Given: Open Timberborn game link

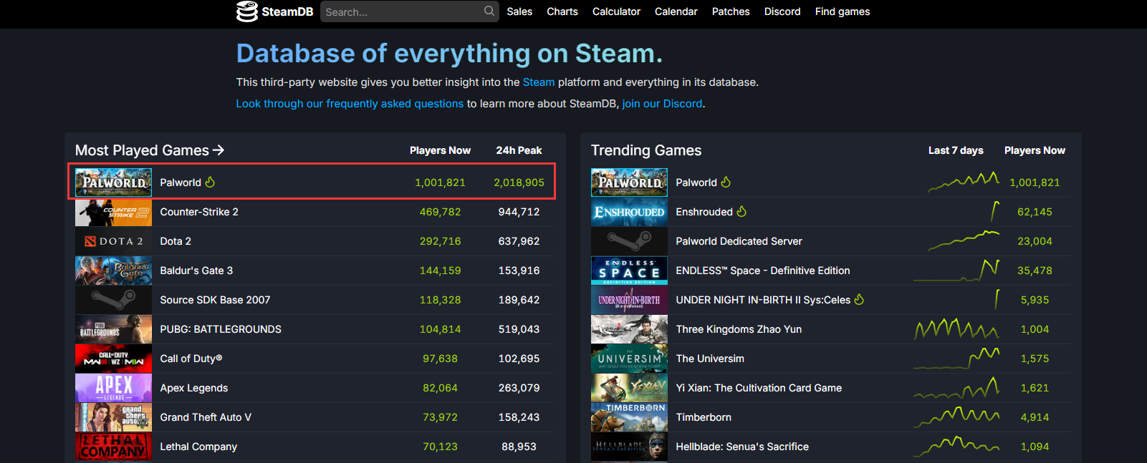Looking at the screenshot, I should (704, 417).
